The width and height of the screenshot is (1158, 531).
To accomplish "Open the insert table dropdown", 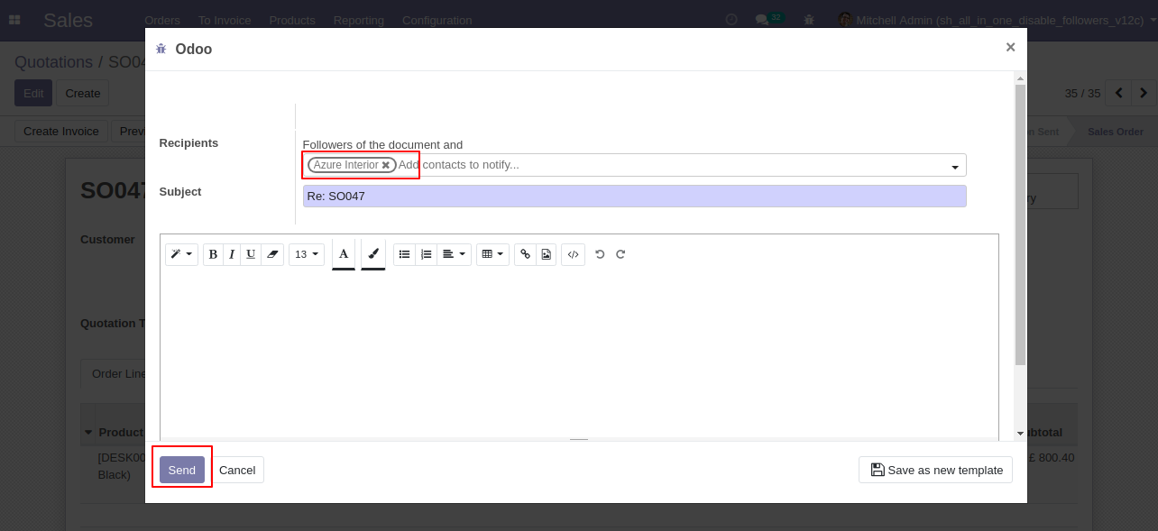I will point(492,254).
